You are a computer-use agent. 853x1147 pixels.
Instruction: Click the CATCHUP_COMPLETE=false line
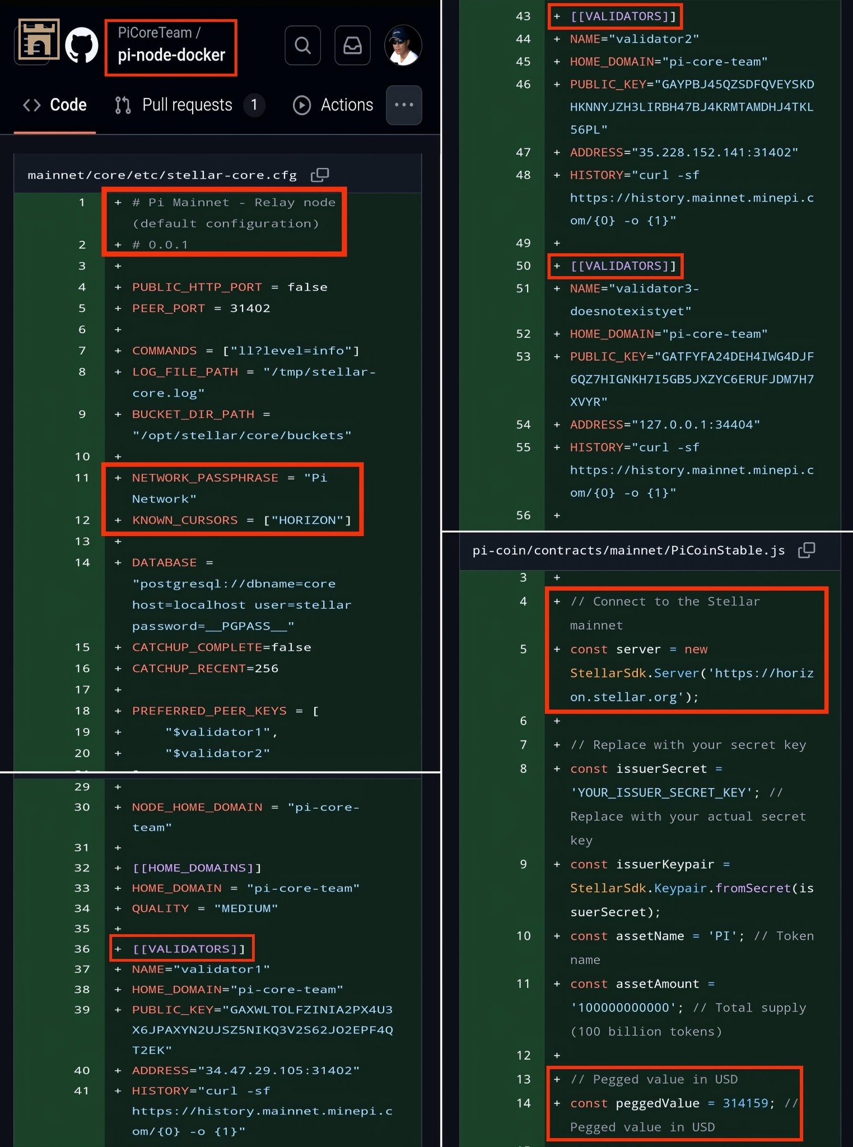[221, 647]
